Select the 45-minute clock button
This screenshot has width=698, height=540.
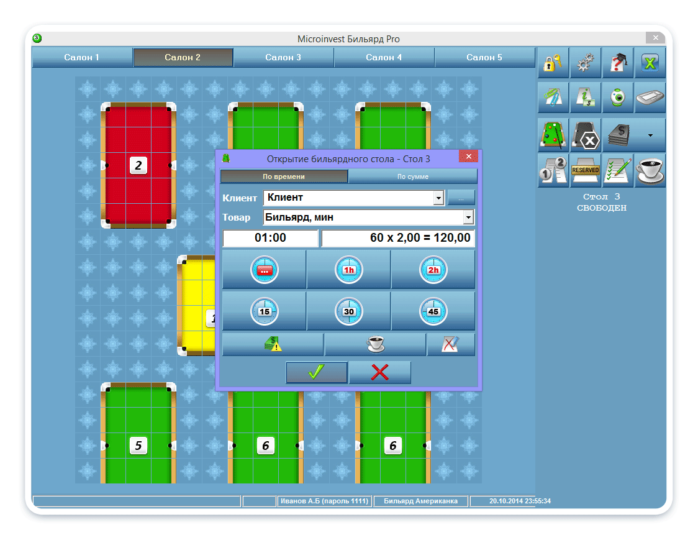[433, 311]
